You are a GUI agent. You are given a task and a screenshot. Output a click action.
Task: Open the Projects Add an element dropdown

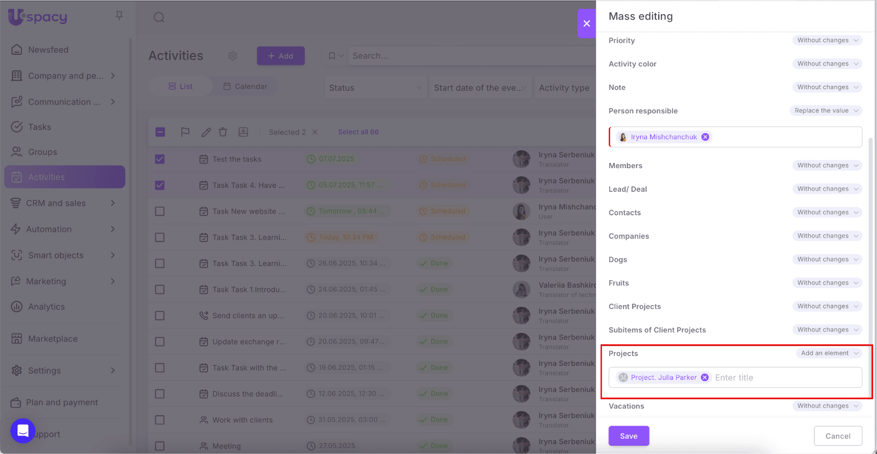(x=829, y=353)
